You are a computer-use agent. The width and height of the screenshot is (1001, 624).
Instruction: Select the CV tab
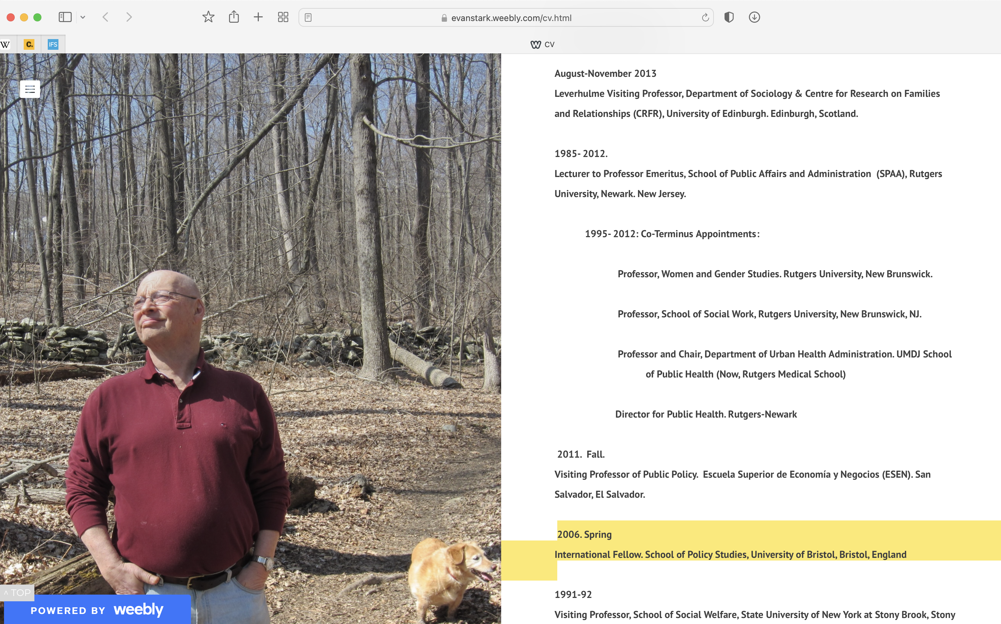543,44
